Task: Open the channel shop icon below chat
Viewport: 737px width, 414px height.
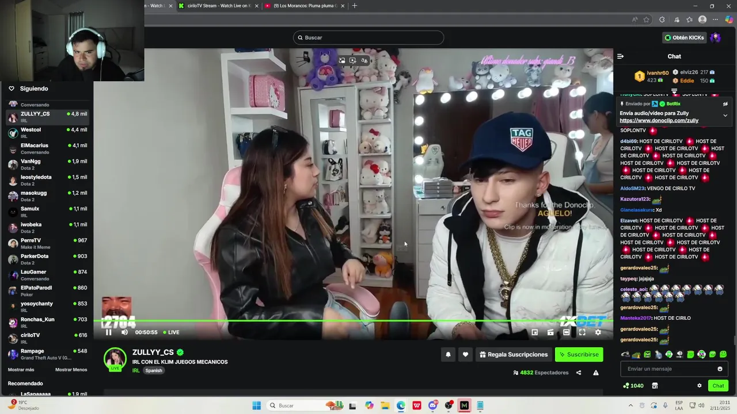Action: coord(655,386)
